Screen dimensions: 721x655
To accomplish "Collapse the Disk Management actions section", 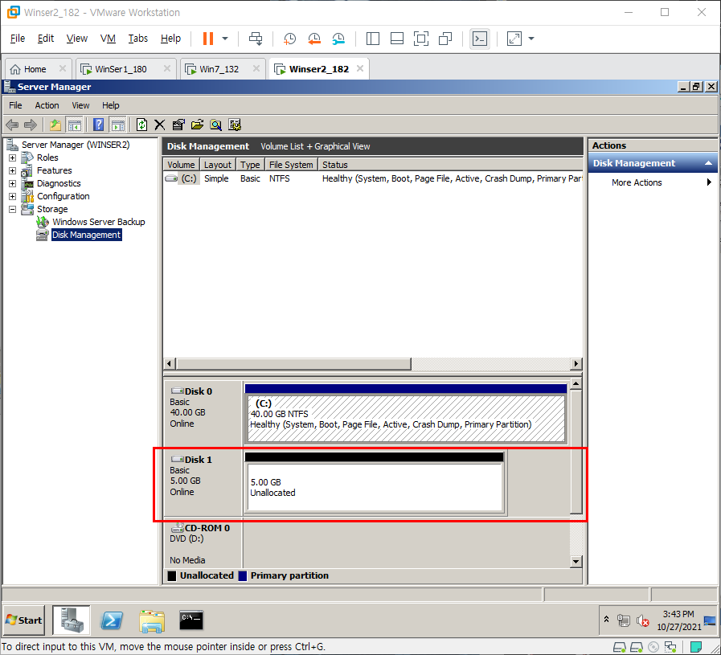I will pyautogui.click(x=708, y=163).
